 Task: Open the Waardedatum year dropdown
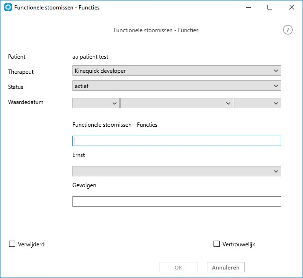(258, 103)
